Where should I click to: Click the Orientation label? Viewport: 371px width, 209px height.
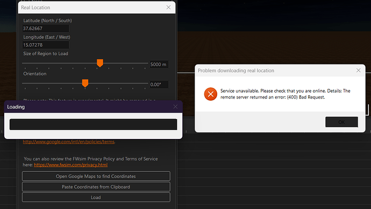pos(35,74)
